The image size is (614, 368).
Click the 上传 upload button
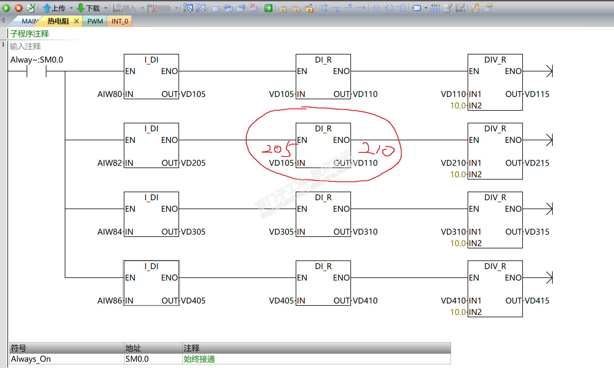point(54,8)
